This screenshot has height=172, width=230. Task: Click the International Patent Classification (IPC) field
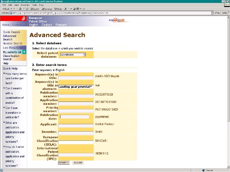pyautogui.click(x=76, y=155)
